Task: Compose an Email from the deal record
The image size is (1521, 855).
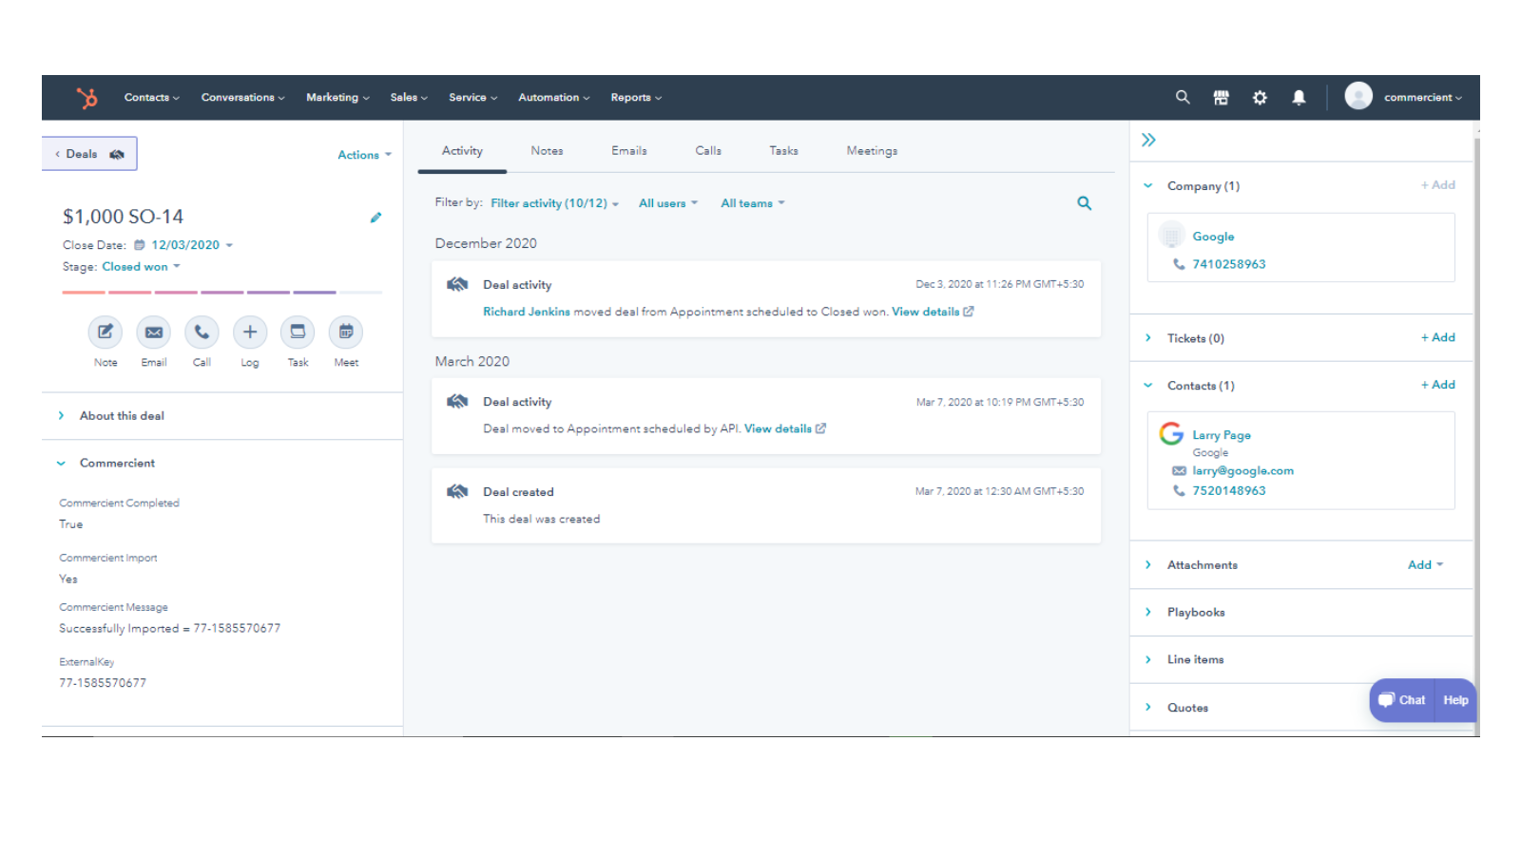Action: pyautogui.click(x=153, y=332)
